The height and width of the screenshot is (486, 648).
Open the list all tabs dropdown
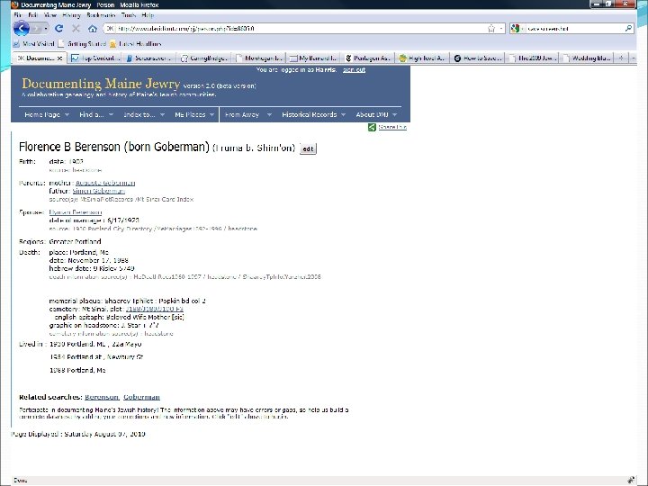tap(634, 58)
